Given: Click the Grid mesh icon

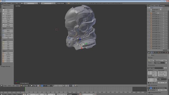Looking at the screenshot, I should 3,25.
